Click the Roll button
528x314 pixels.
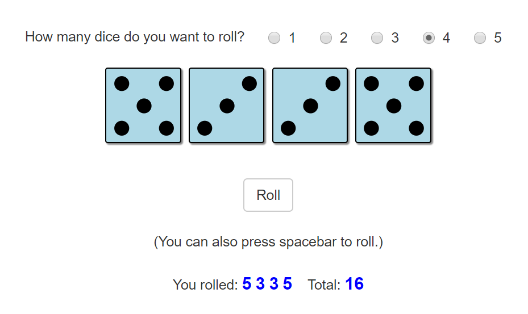pyautogui.click(x=268, y=195)
